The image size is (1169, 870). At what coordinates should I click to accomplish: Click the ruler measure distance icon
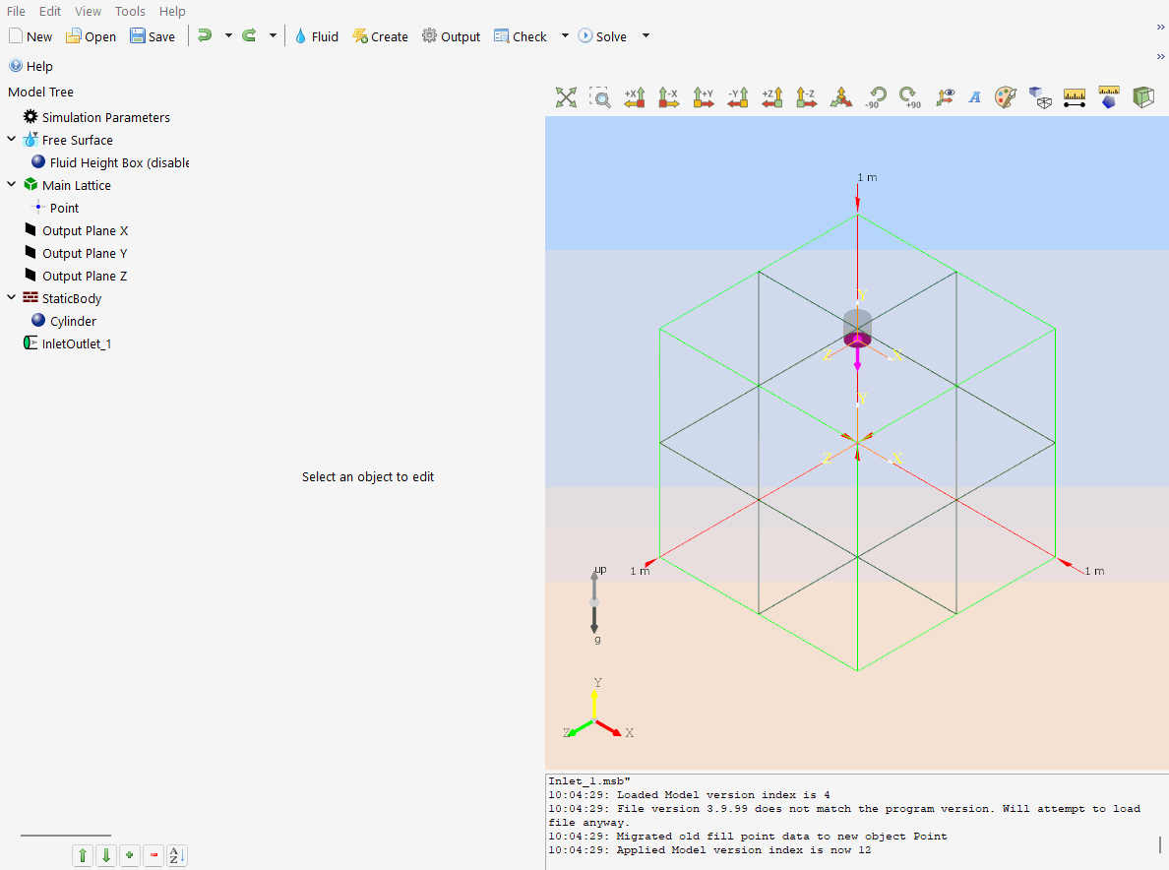pyautogui.click(x=1075, y=96)
